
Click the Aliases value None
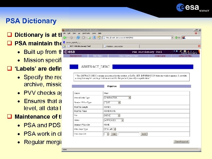(x=106, y=93)
